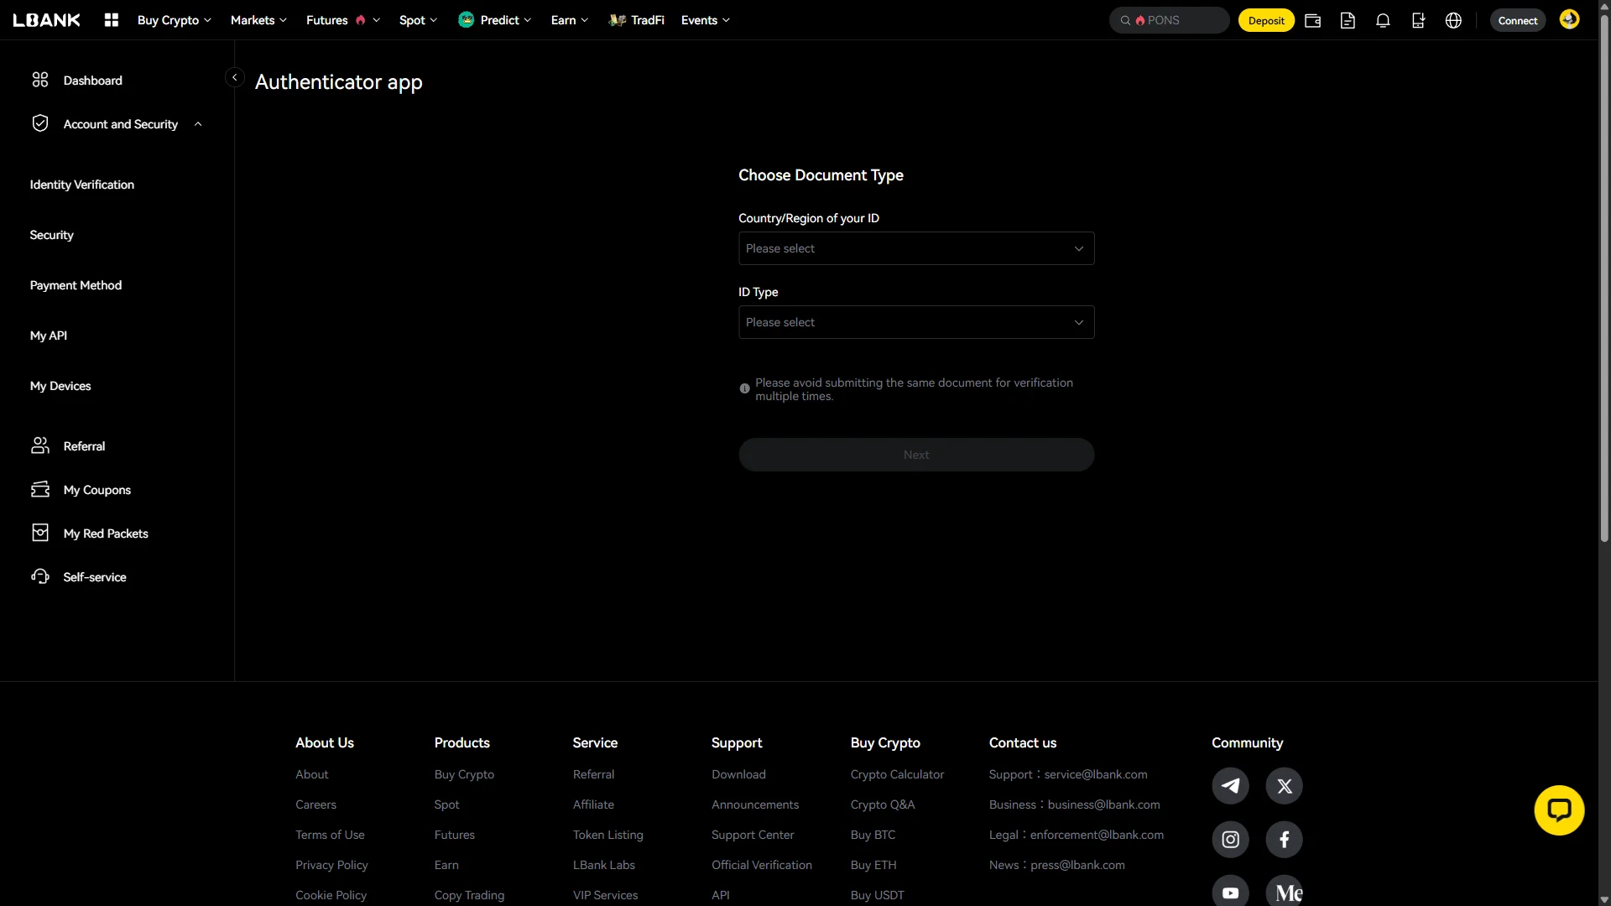Click the app download phone icon
The height and width of the screenshot is (906, 1611).
coord(1419,21)
